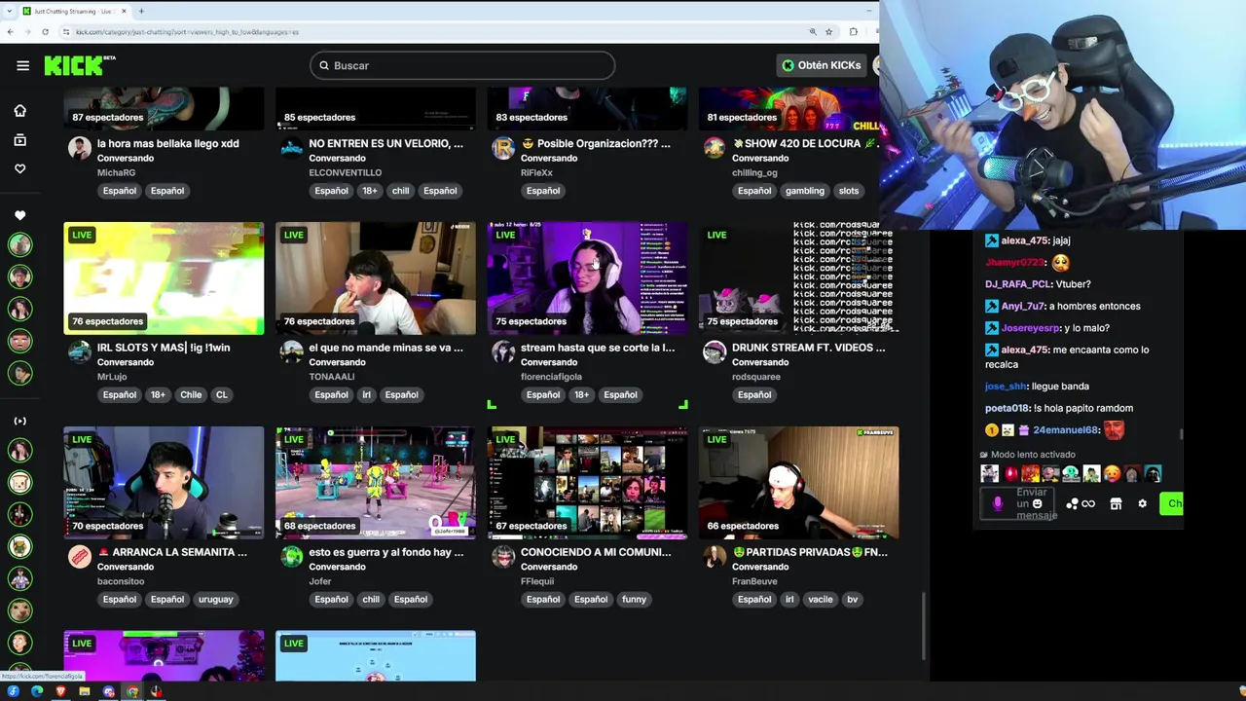This screenshot has width=1246, height=701.
Task: Open Home in the Kick sidebar
Action: pos(19,111)
